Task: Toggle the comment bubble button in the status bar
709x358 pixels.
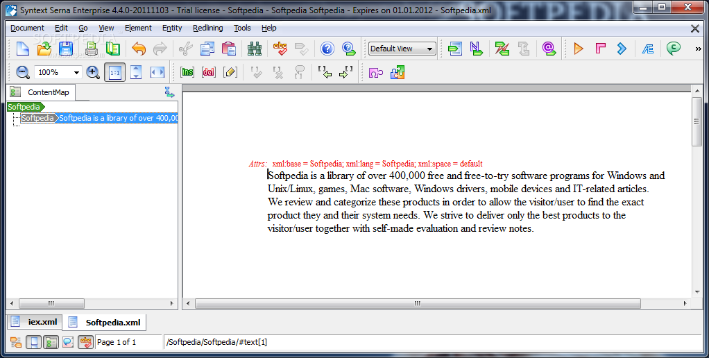Action: pyautogui.click(x=68, y=342)
